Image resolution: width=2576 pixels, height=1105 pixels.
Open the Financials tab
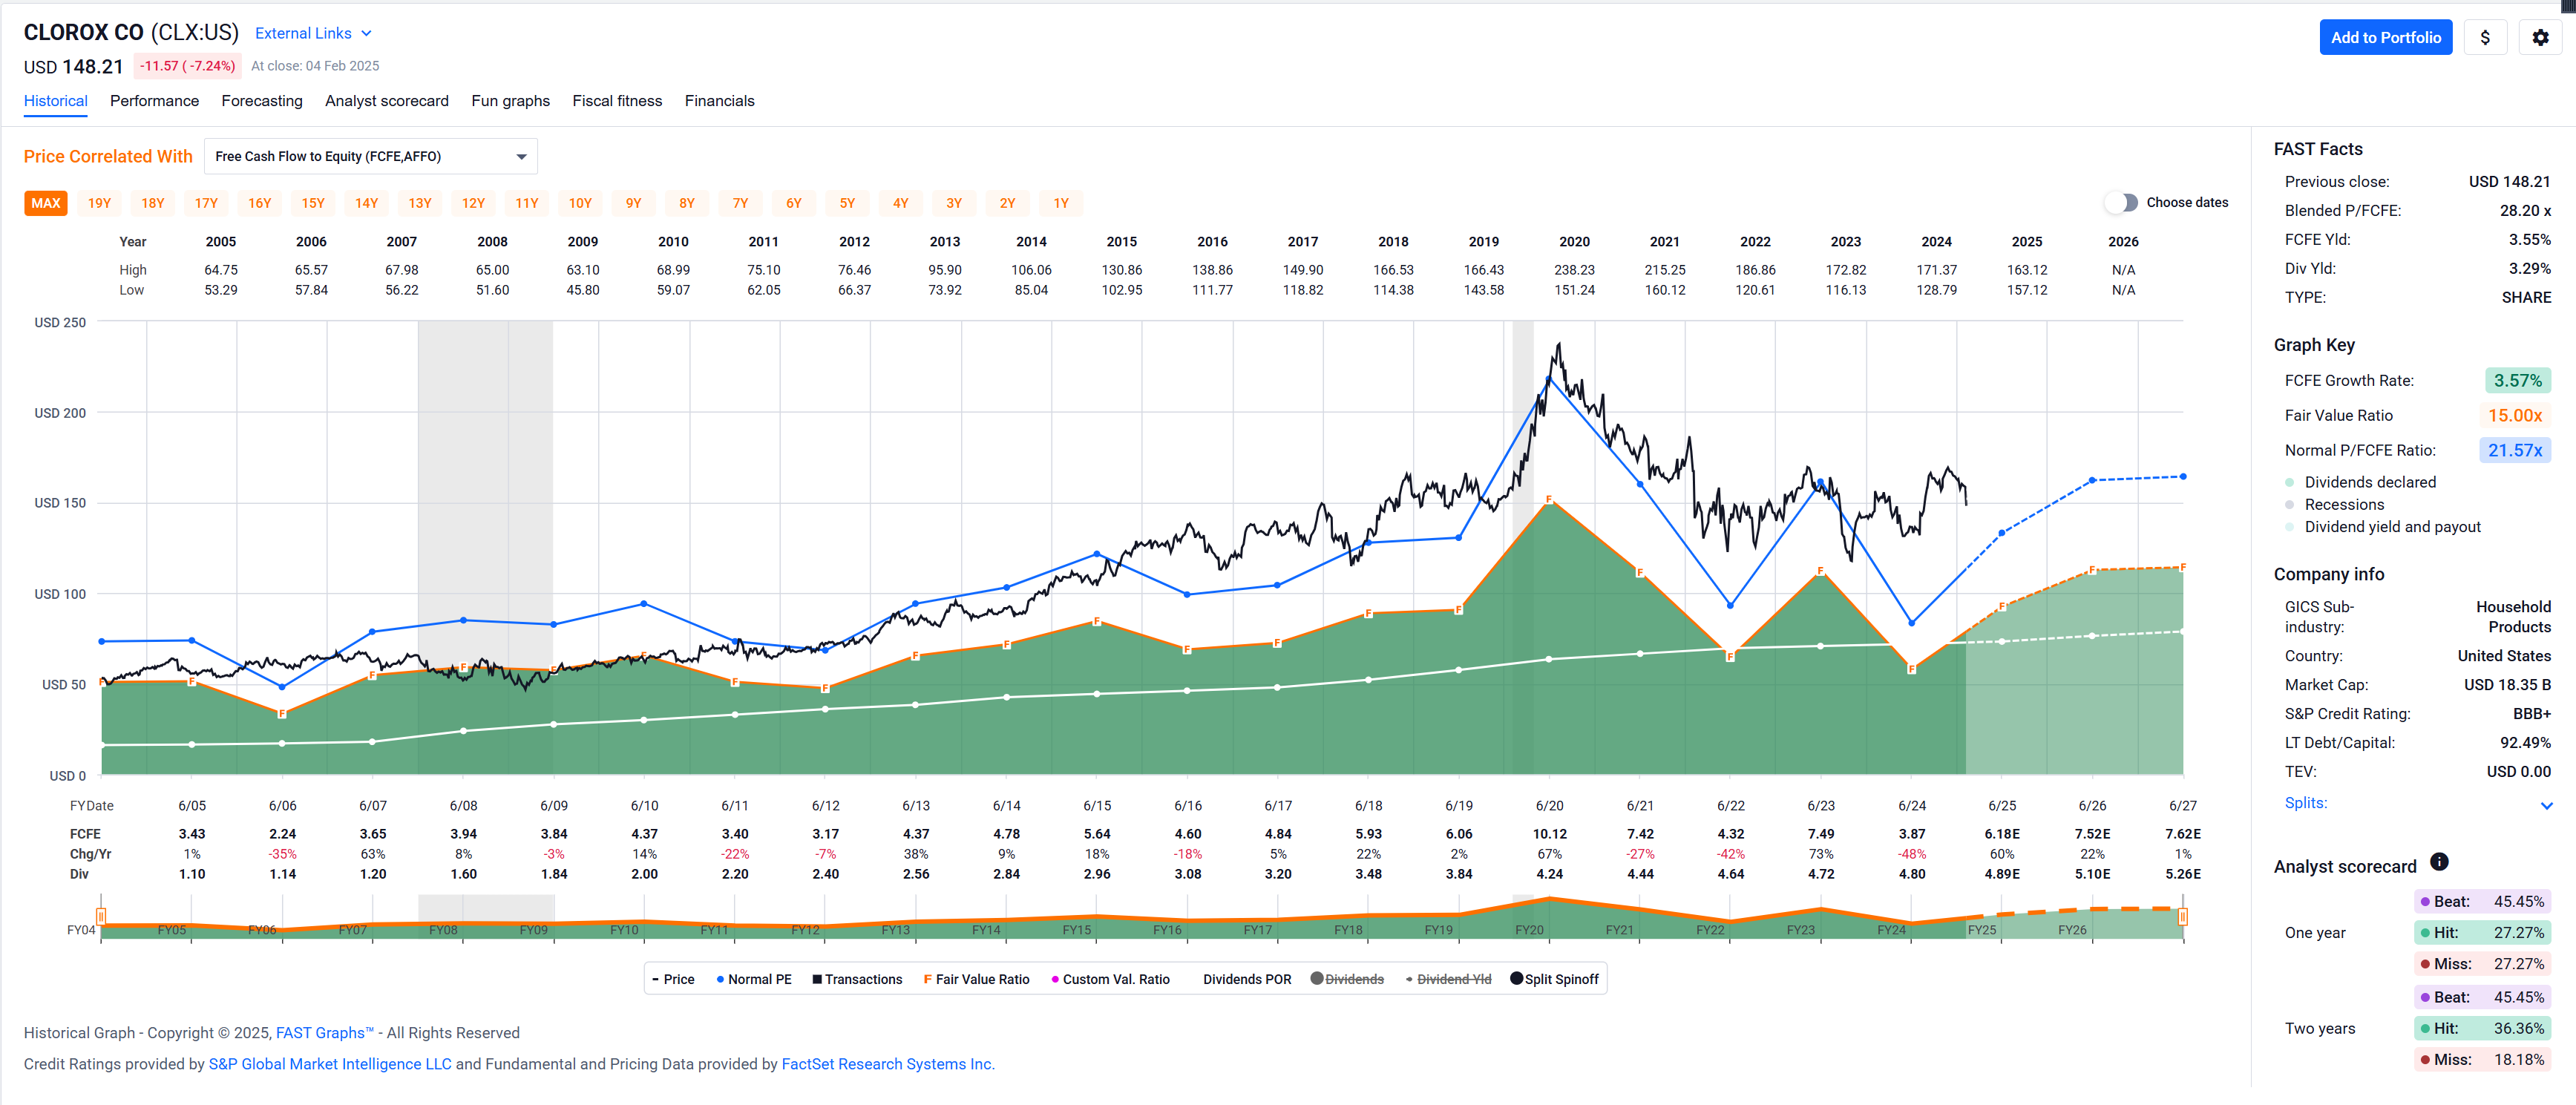(x=720, y=101)
